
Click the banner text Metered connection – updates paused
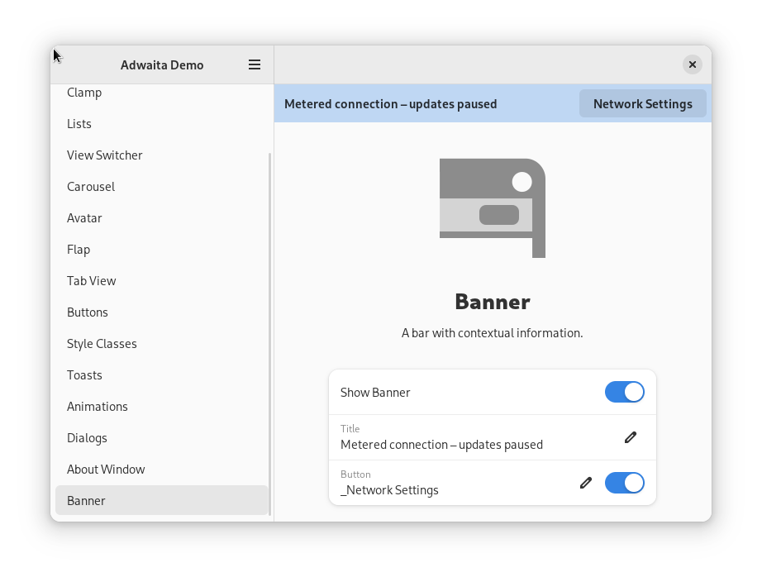(391, 104)
